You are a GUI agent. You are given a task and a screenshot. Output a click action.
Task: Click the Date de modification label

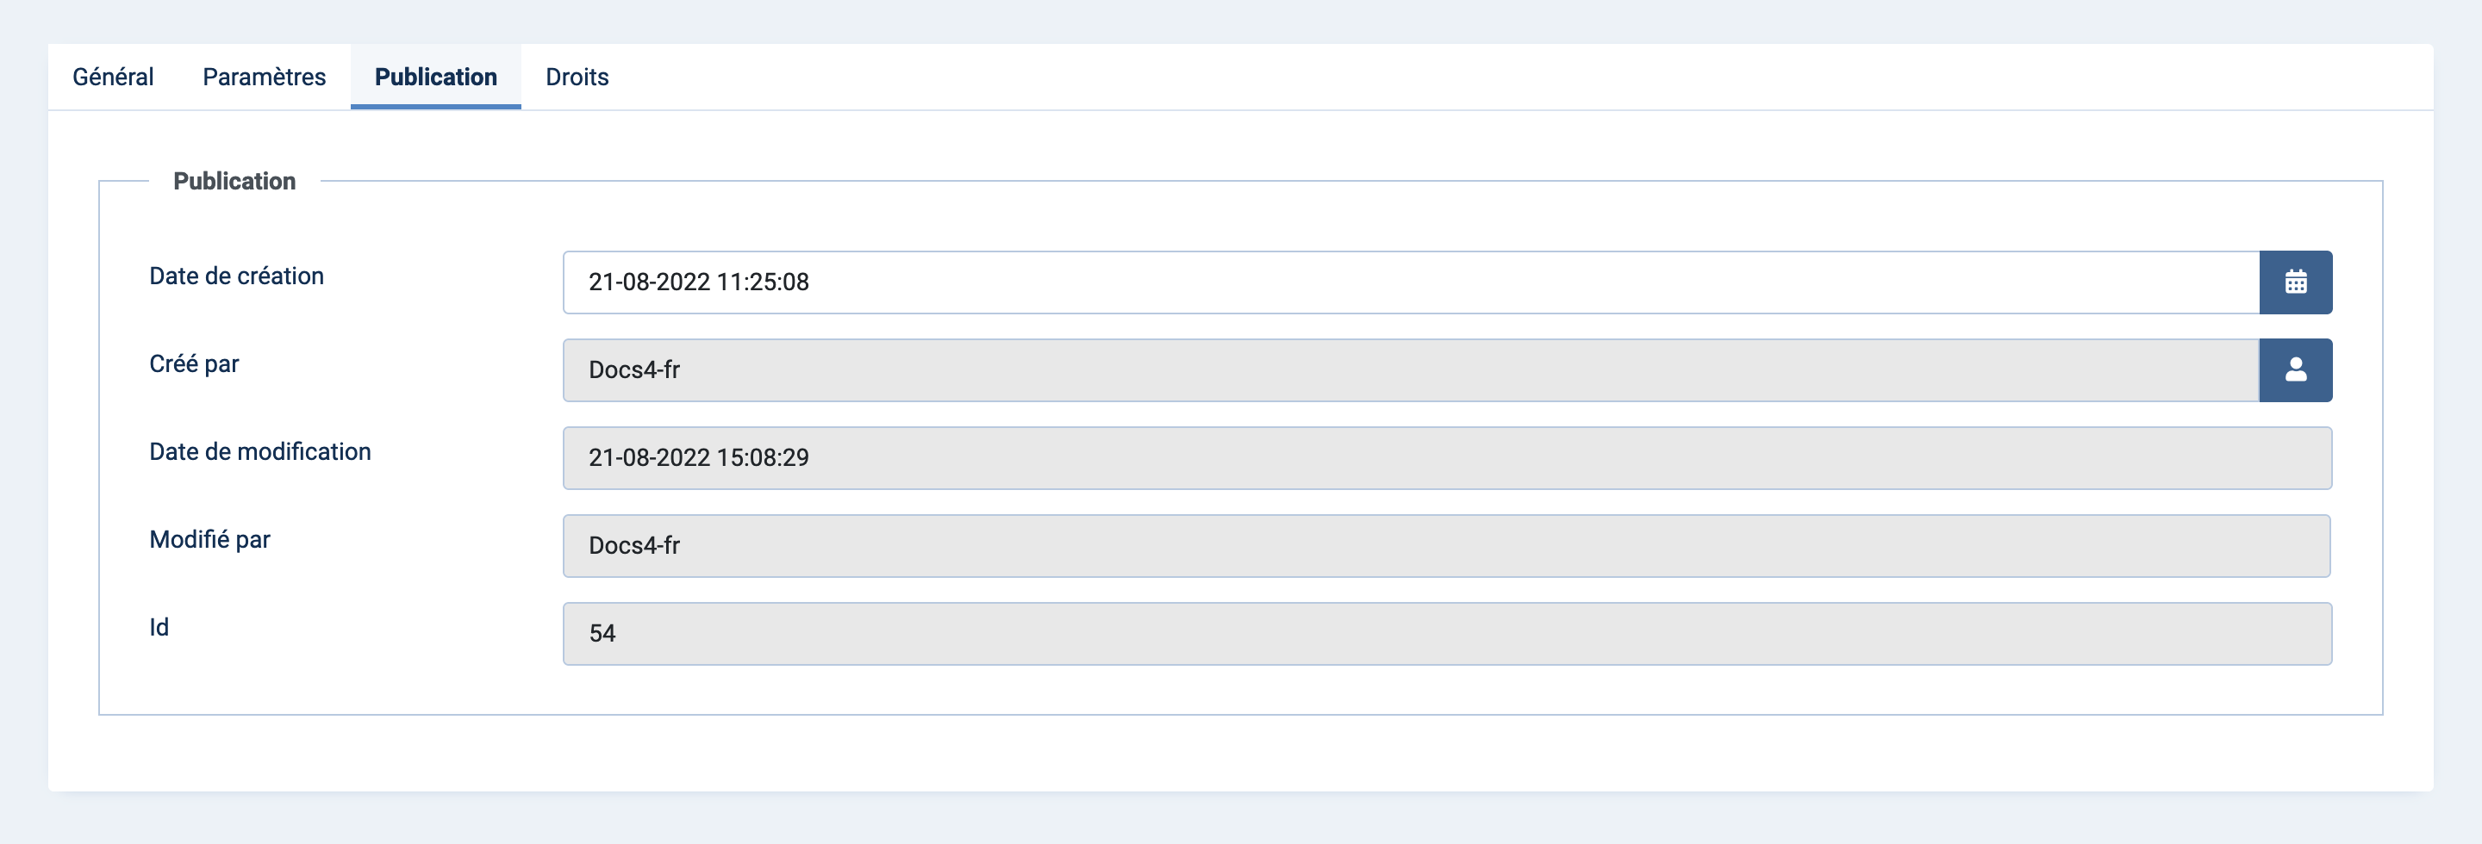[x=260, y=451]
